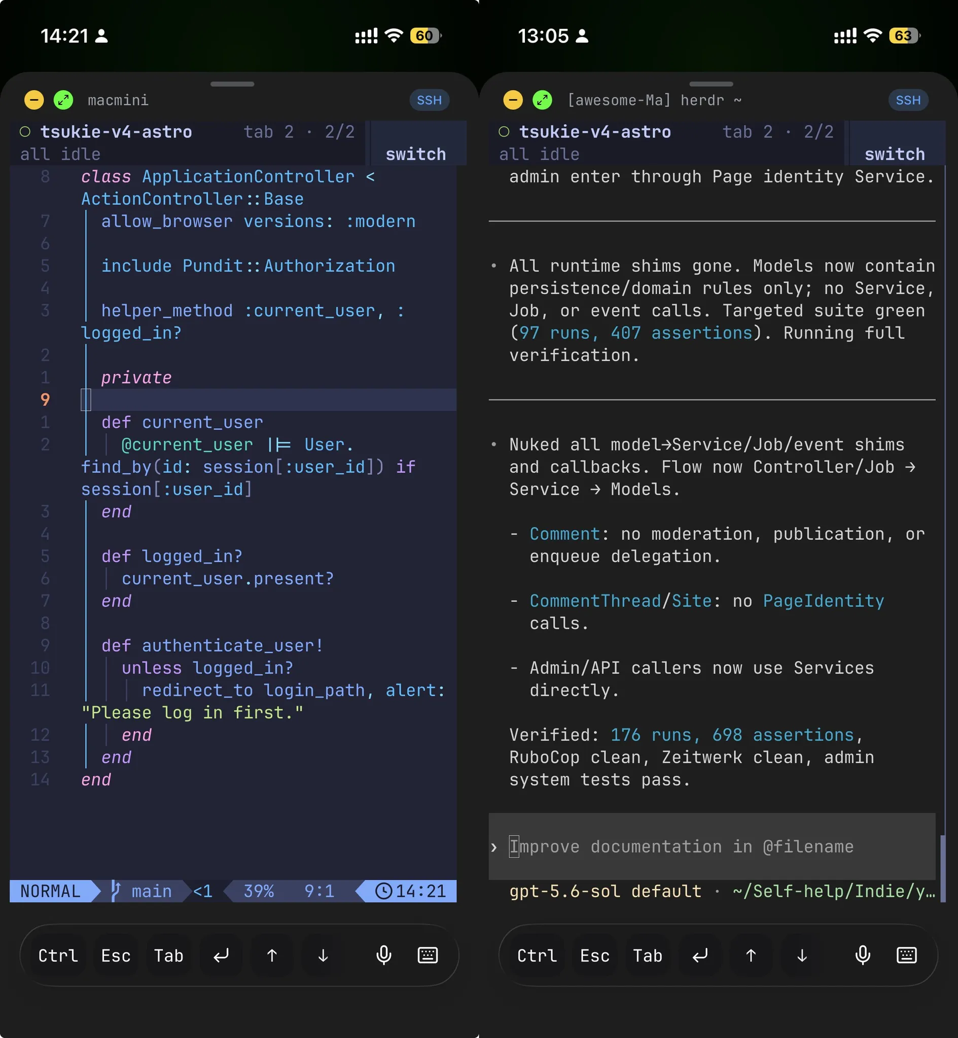Open the keyboard icon in left phone toolbar
The height and width of the screenshot is (1038, 958).
(428, 955)
